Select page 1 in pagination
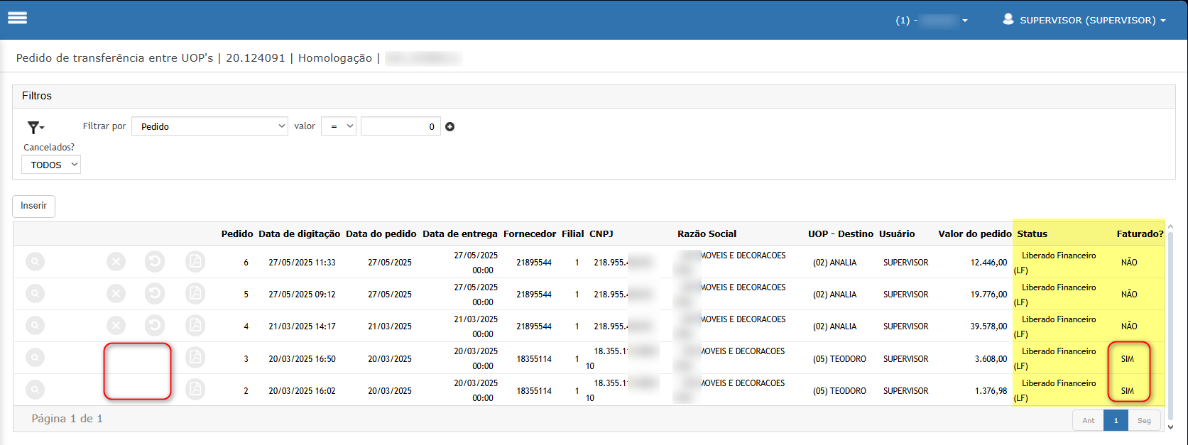This screenshot has width=1188, height=445. click(1116, 421)
